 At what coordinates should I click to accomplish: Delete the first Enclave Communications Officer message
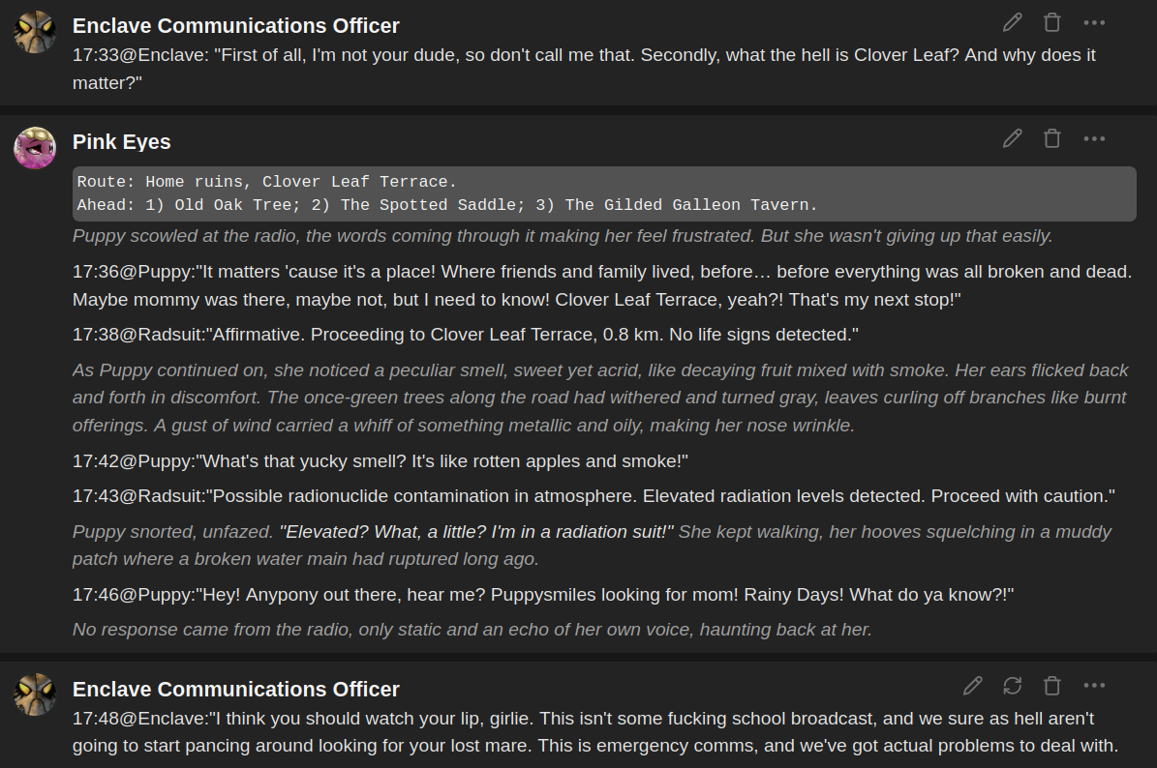1052,23
